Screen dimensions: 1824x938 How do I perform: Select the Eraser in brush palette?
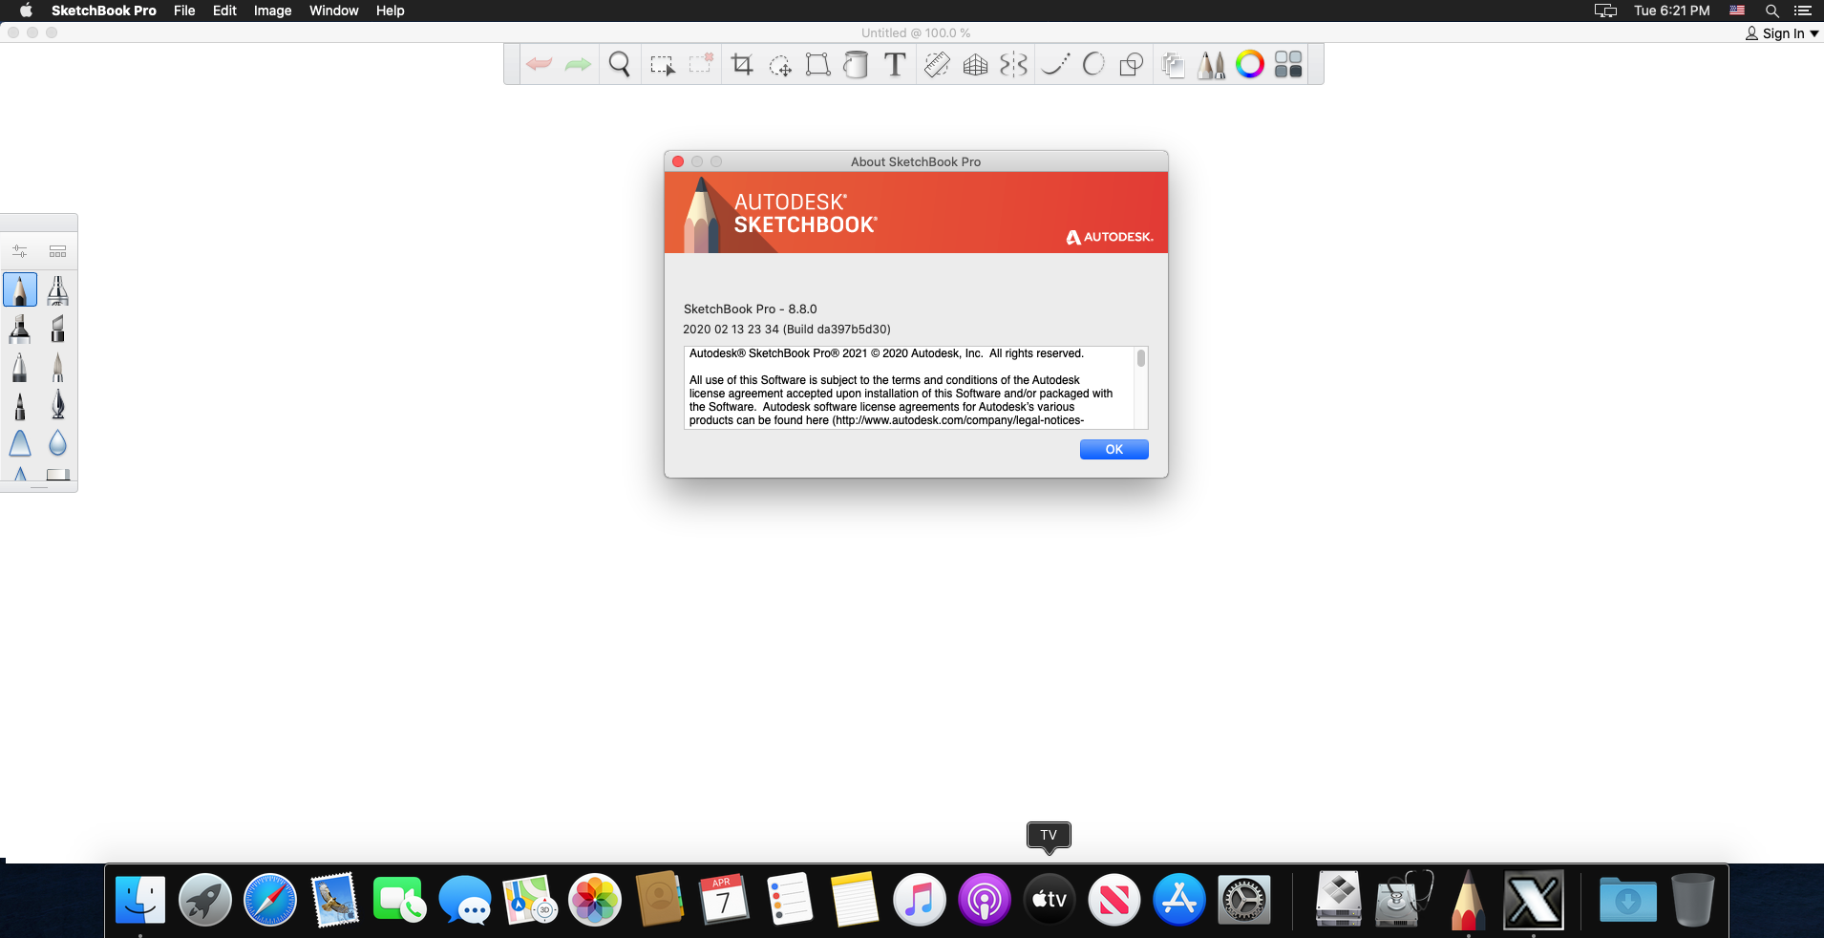pyautogui.click(x=58, y=474)
